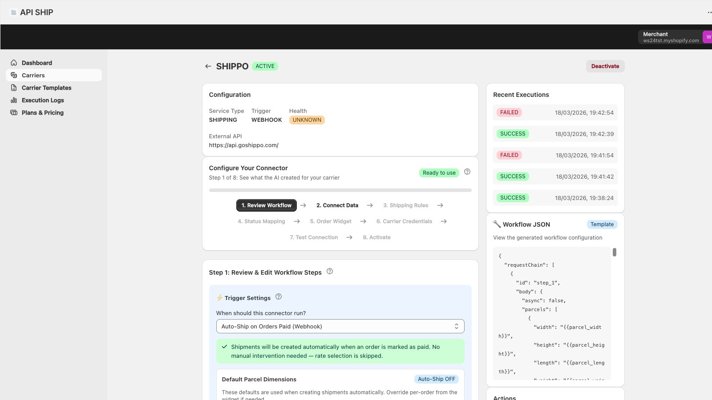Open the trigger dropdown Auto-Ship on Orders Paid

(x=340, y=326)
